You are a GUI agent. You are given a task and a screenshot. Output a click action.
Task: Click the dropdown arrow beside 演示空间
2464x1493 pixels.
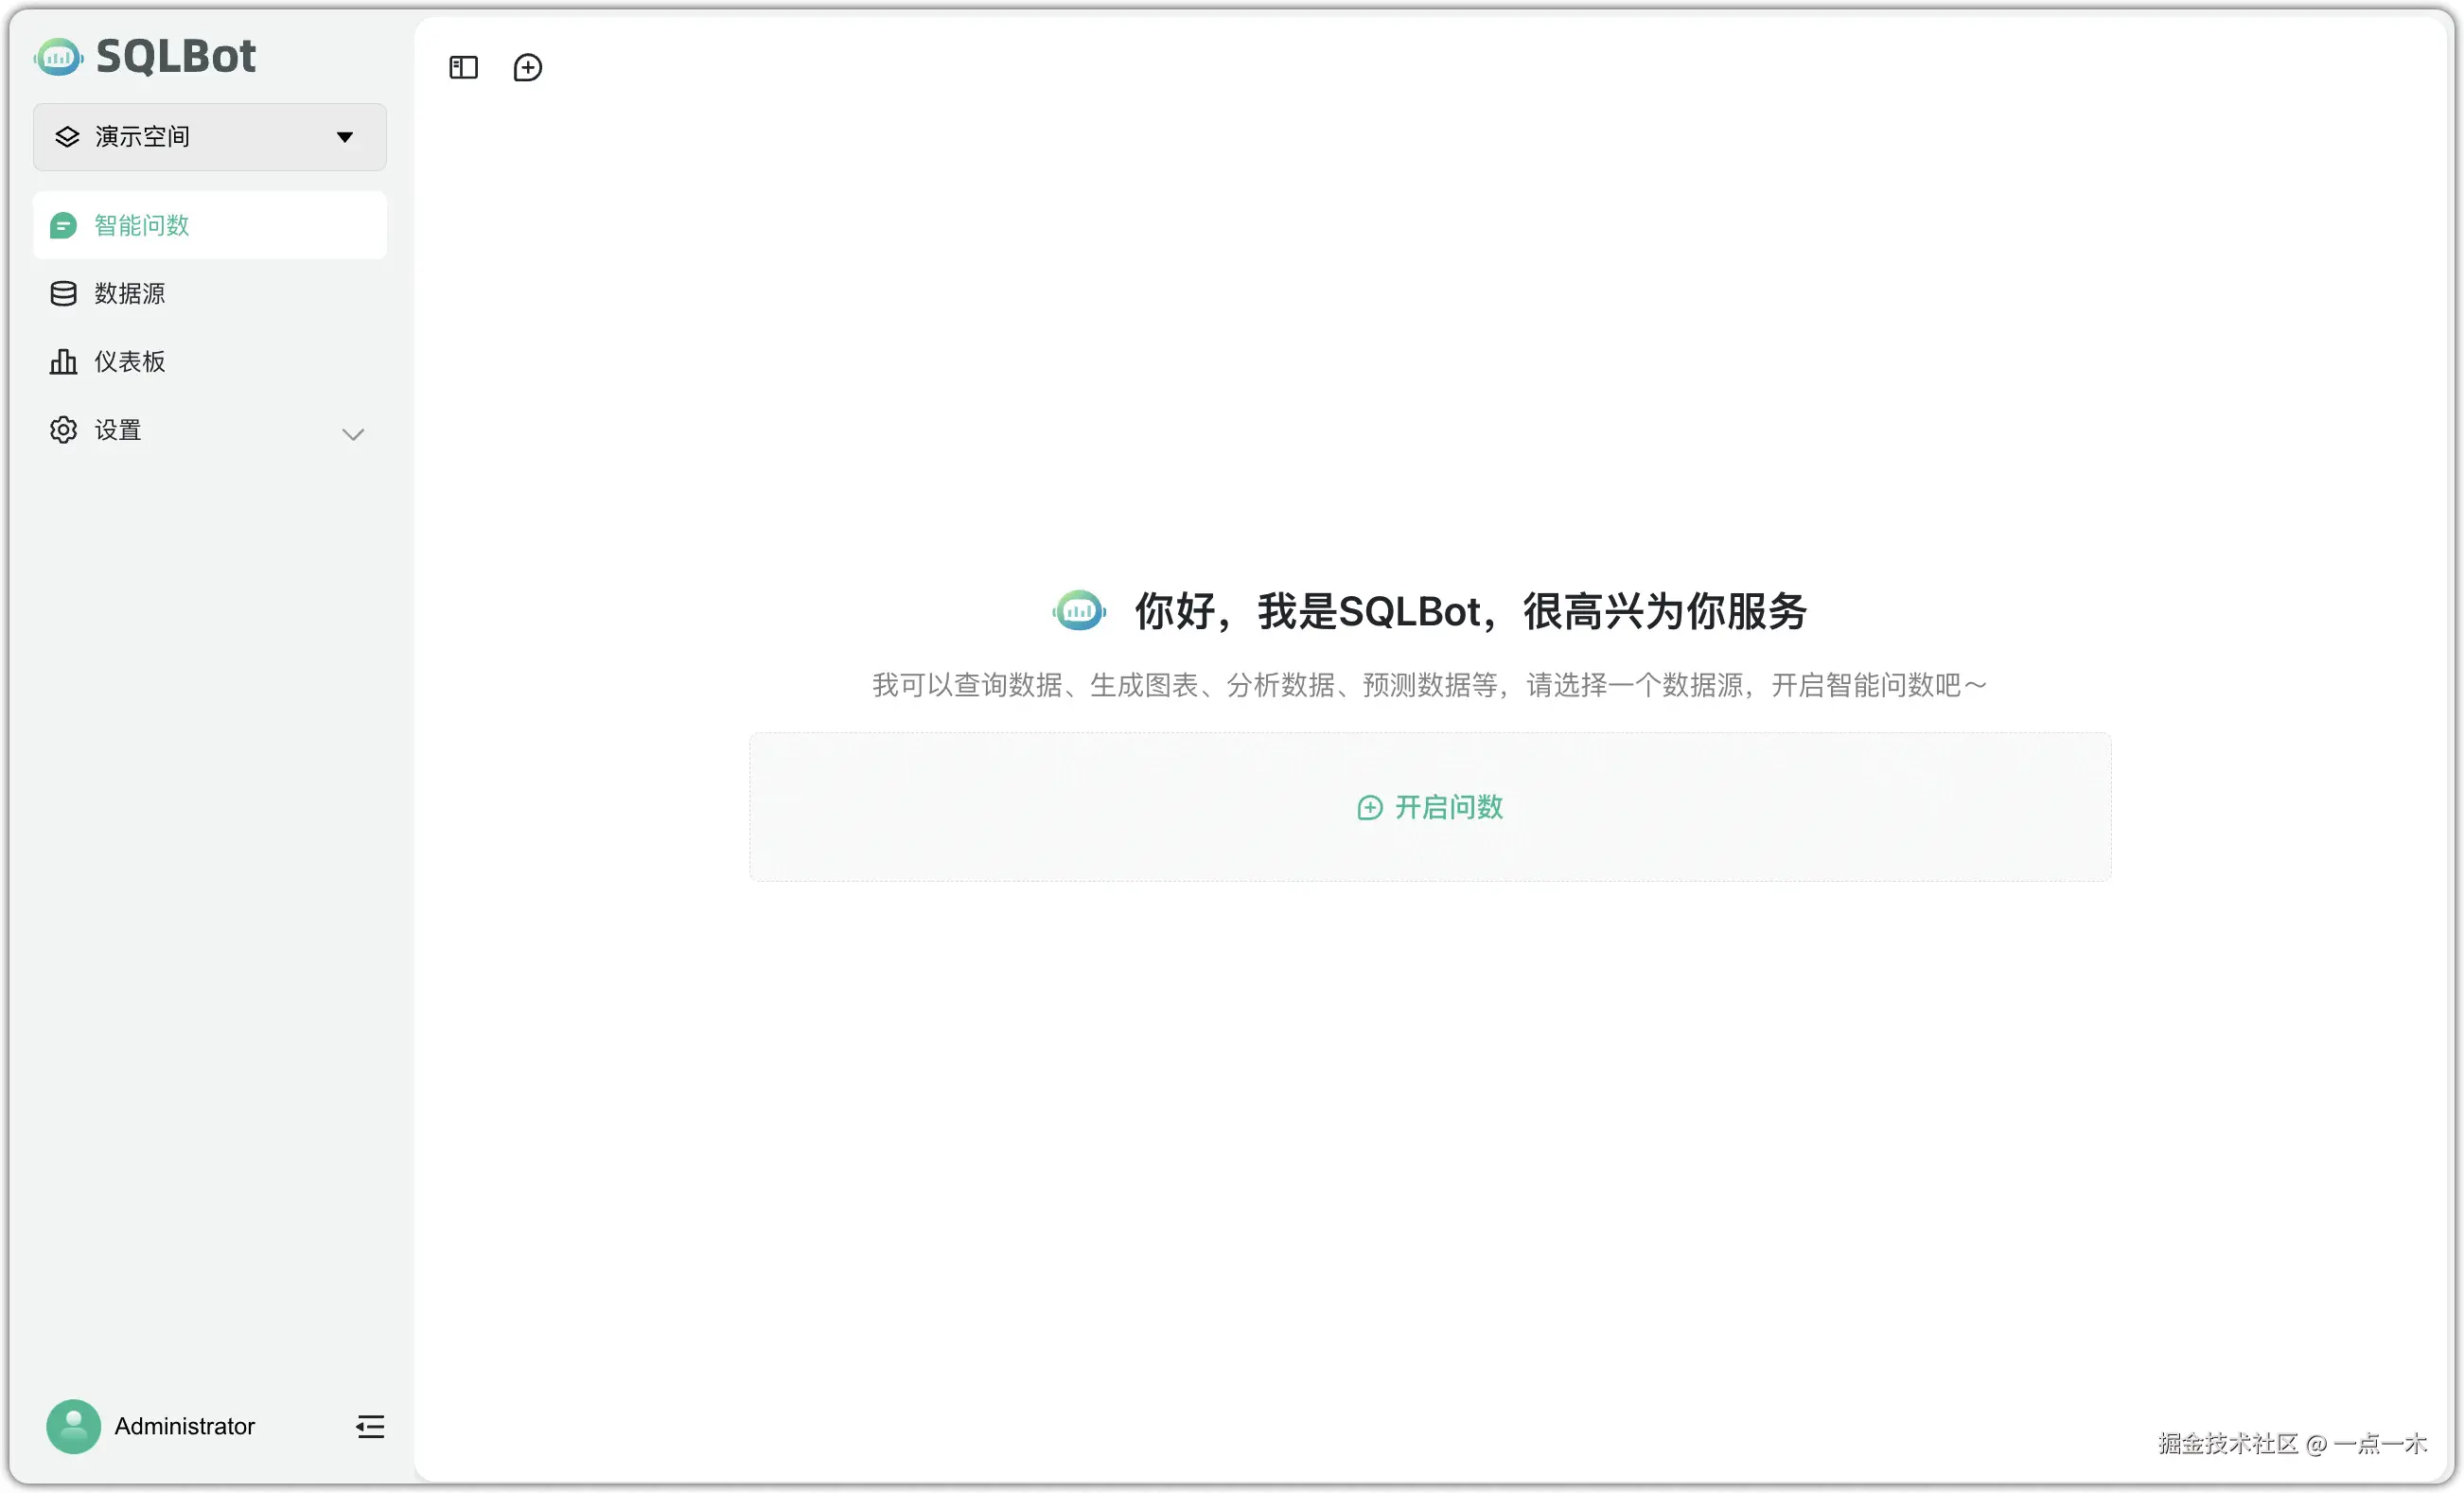[345, 137]
